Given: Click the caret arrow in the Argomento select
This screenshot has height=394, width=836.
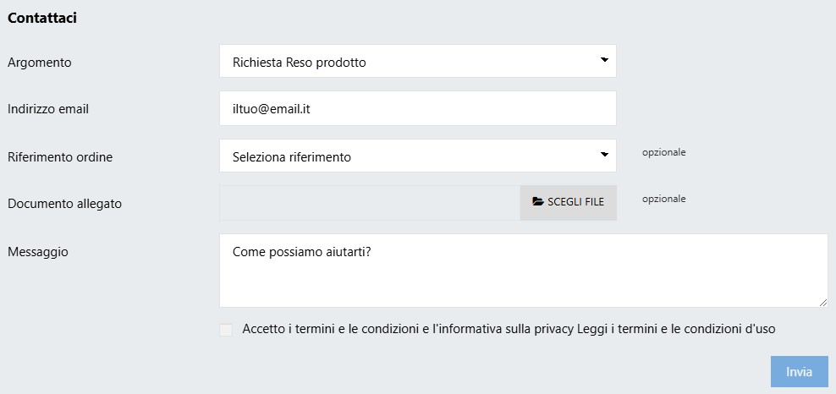Looking at the screenshot, I should coord(604,60).
